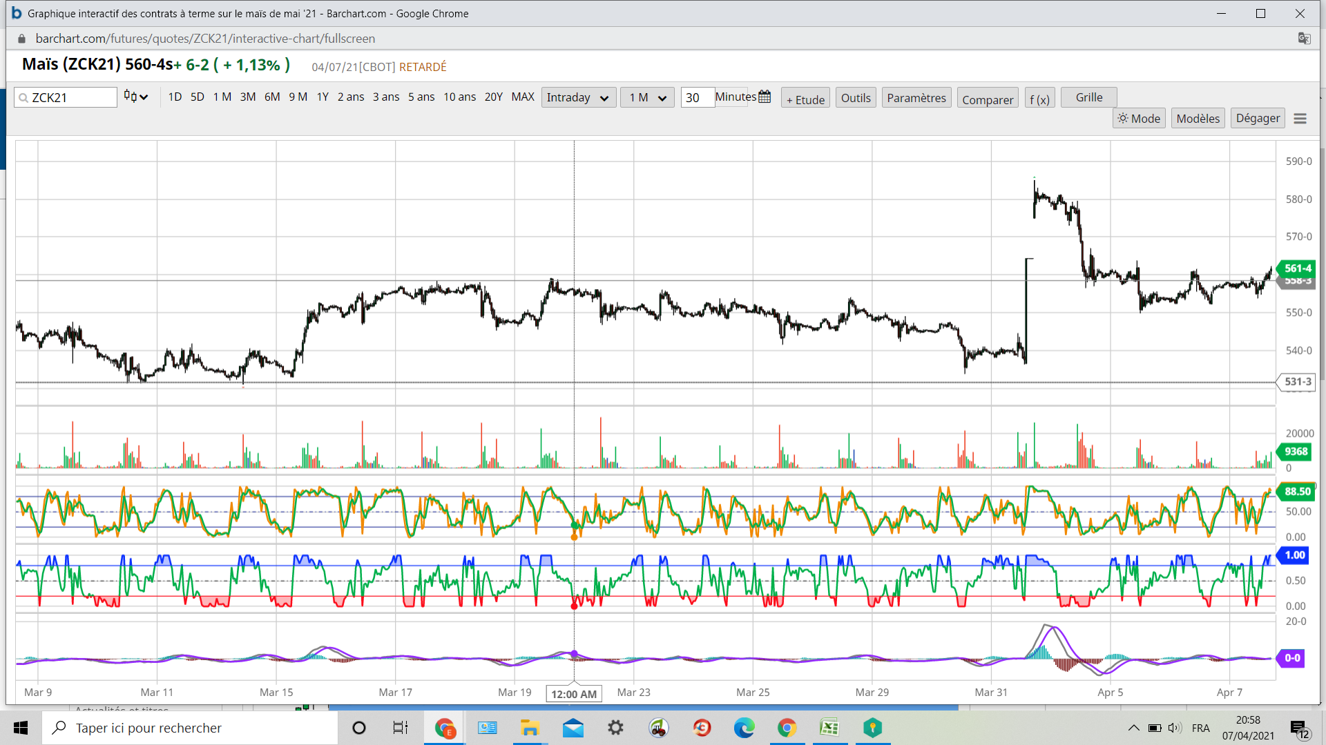Click the + Etude button

[805, 99]
